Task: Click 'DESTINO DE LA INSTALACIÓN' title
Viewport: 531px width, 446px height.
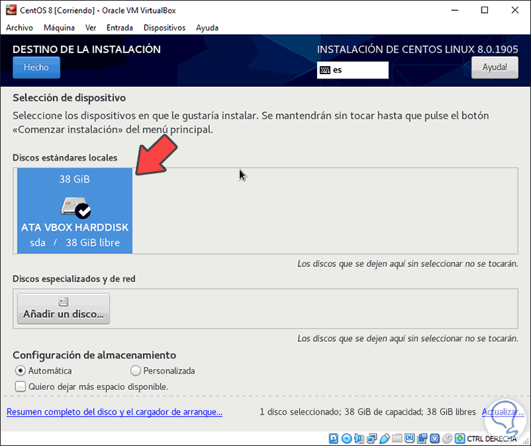Action: click(87, 49)
